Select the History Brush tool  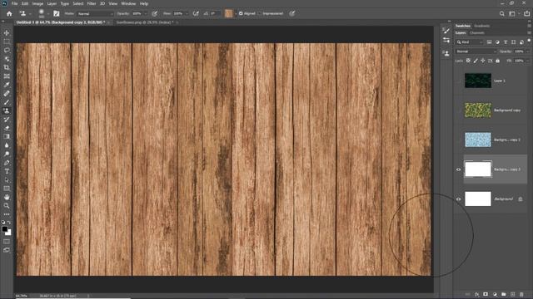point(7,120)
